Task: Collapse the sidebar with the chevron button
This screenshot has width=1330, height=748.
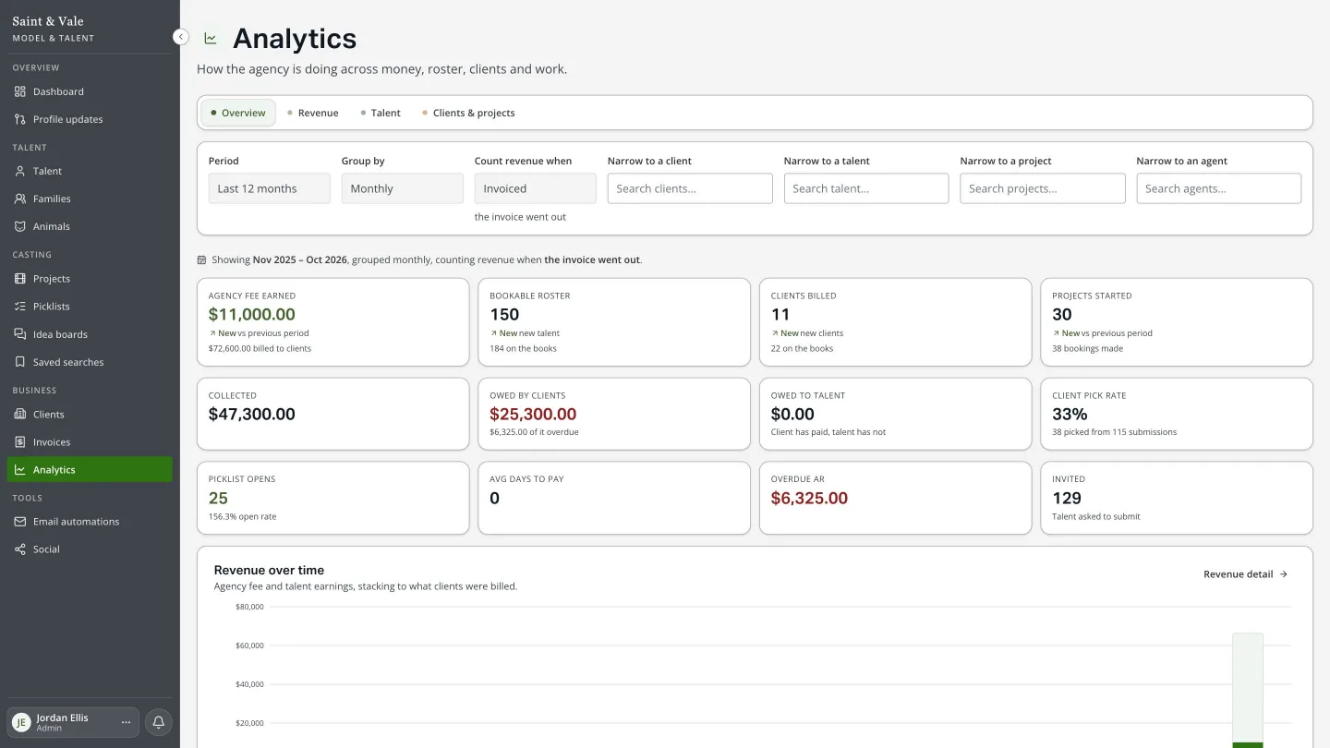Action: pos(181,37)
